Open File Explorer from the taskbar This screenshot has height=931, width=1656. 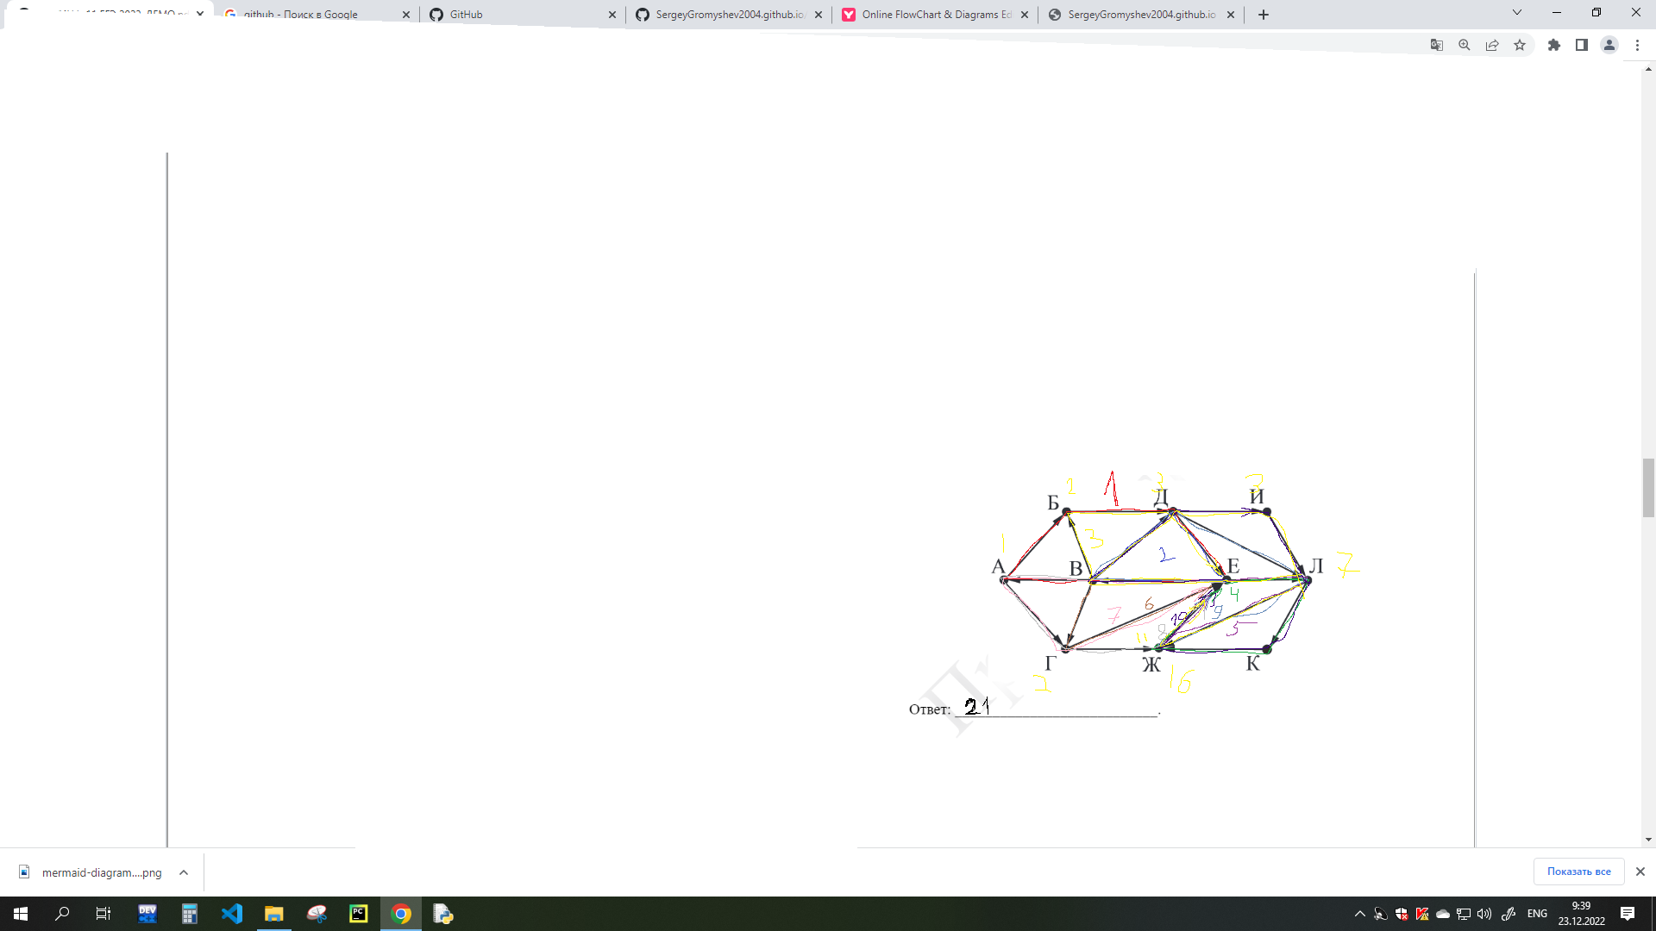274,914
